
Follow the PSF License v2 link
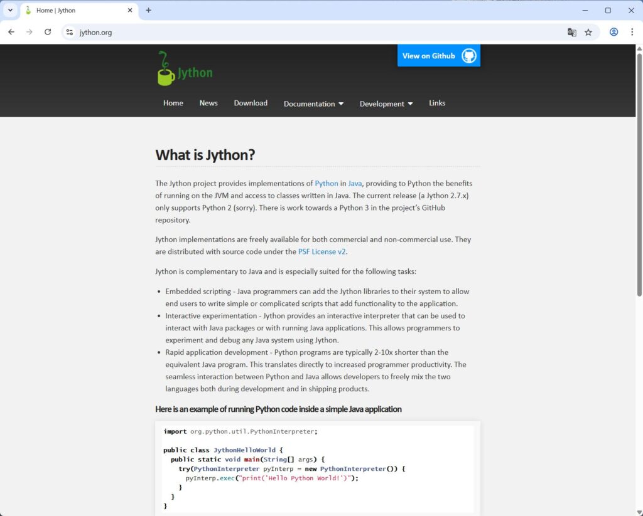tap(321, 251)
